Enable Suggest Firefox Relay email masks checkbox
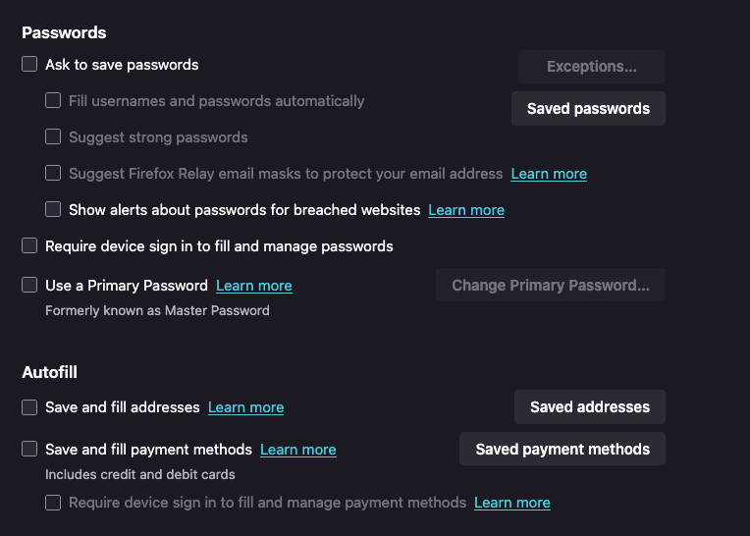 point(53,174)
